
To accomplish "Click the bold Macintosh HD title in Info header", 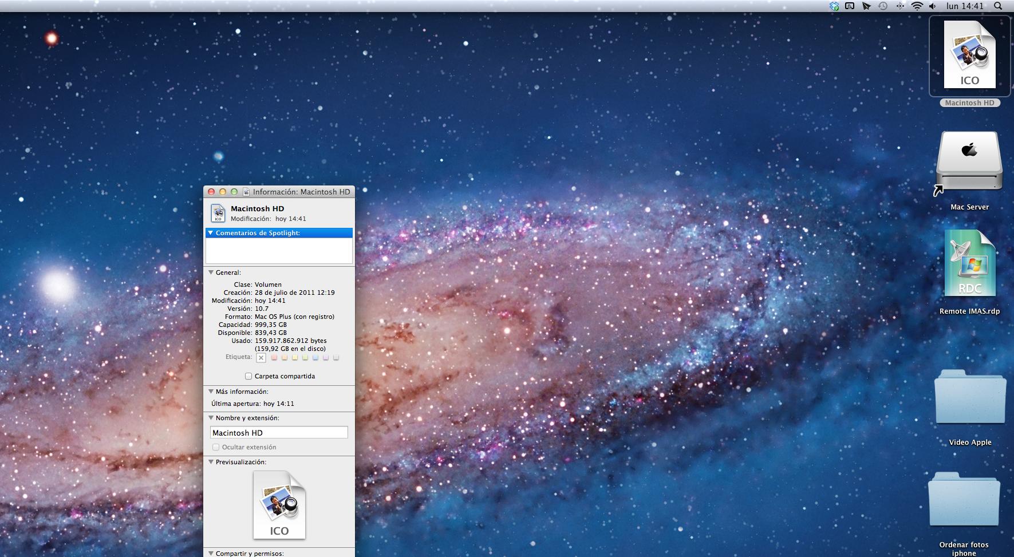I will 258,209.
